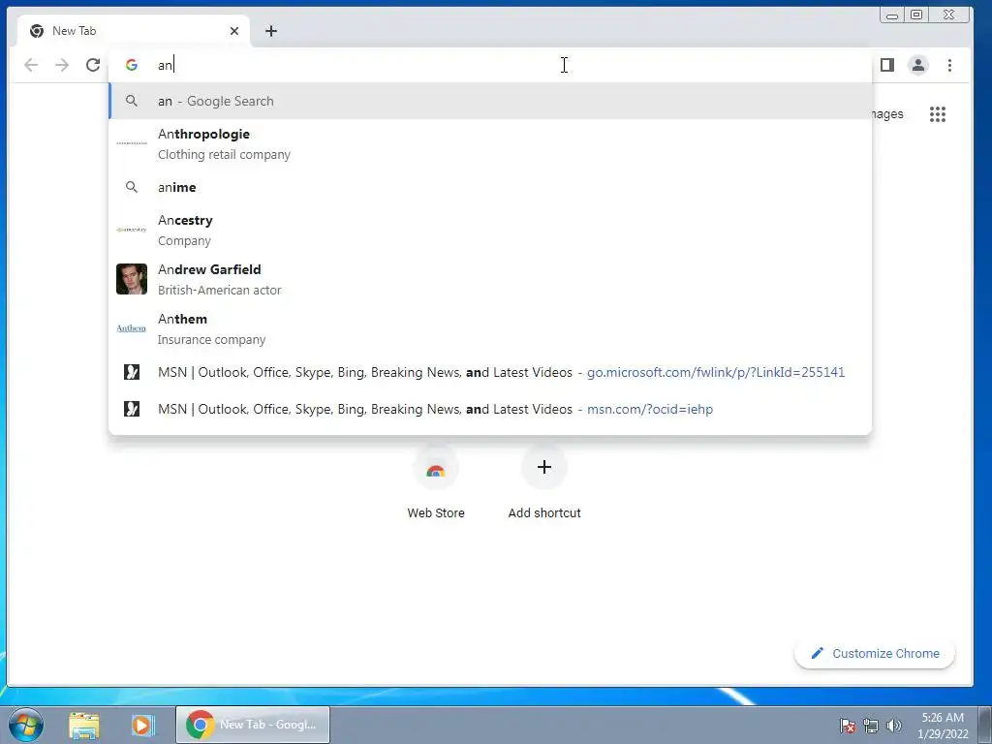The image size is (992, 744).
Task: Launch the media player taskbar icon
Action: pos(143,725)
